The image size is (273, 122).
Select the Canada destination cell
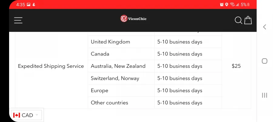(x=121, y=54)
